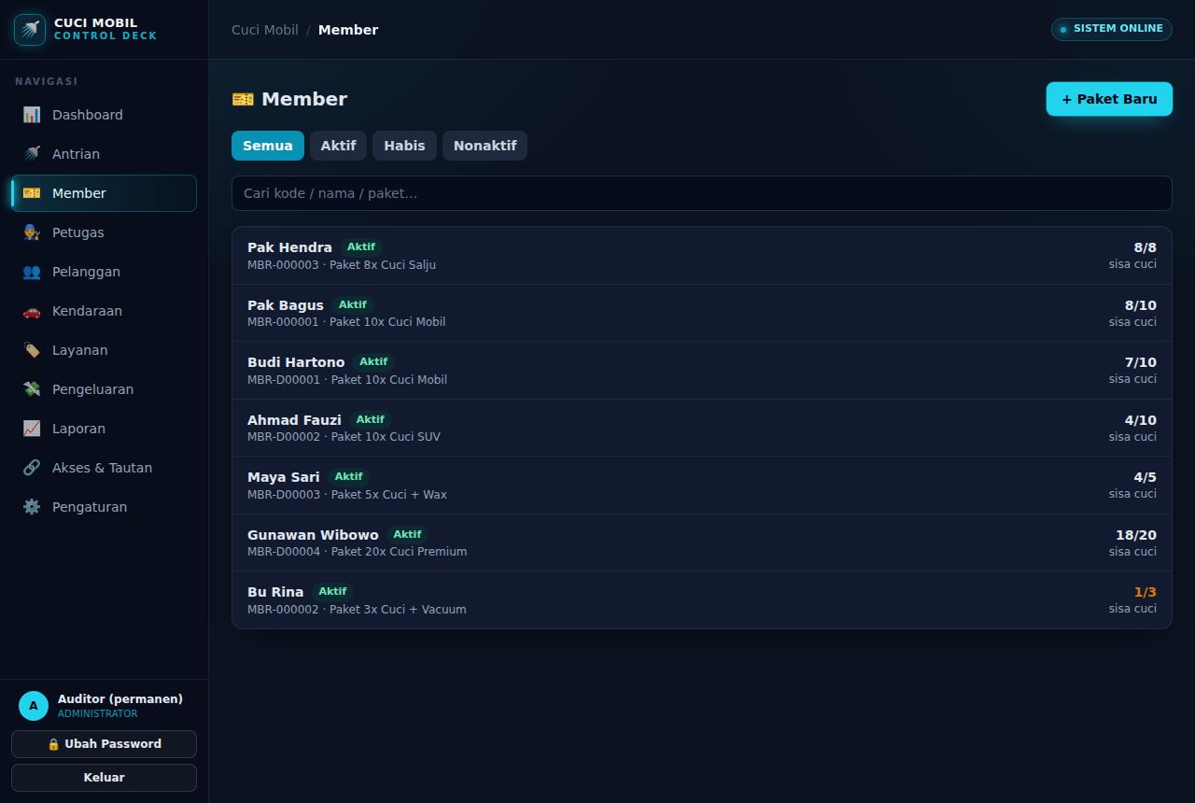Click the 8/8 sisa cuci value
The height and width of the screenshot is (803, 1195).
(x=1145, y=247)
